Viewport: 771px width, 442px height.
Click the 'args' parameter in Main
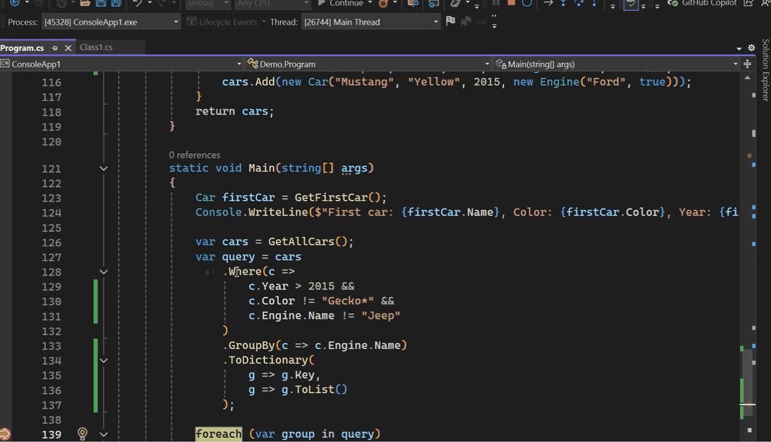[x=354, y=168]
